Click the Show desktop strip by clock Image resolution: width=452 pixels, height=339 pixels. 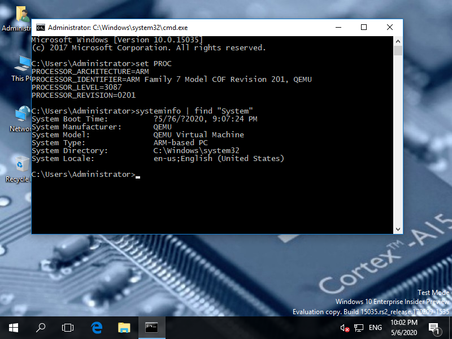coord(450,328)
